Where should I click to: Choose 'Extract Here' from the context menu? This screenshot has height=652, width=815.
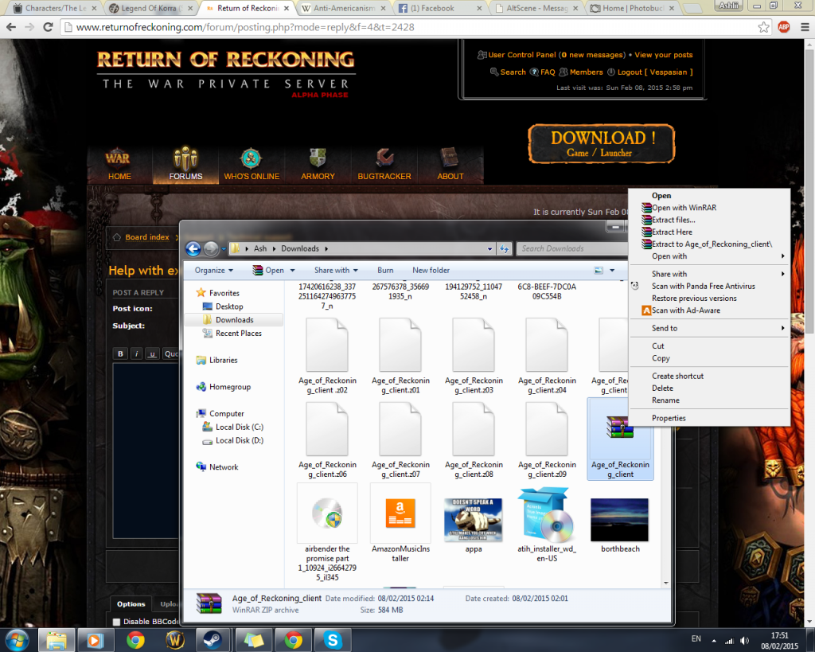(x=710, y=232)
